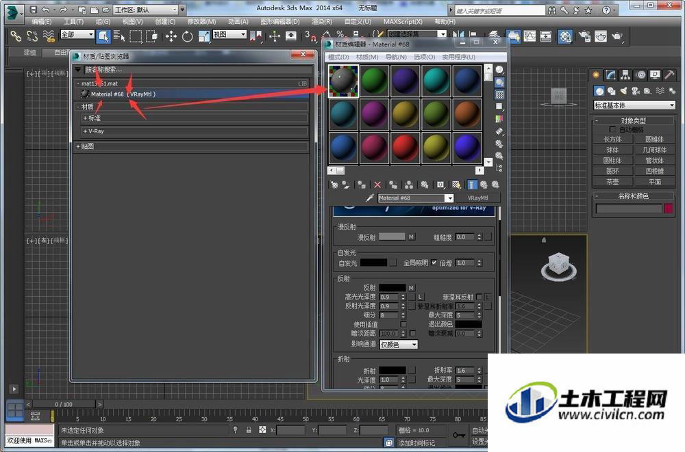
Task: Select the Rotate tool
Action: [187, 36]
